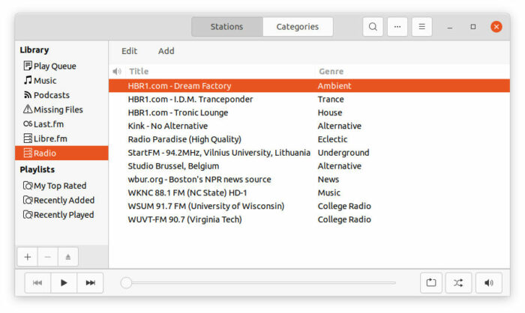Select Radio in the sidebar
525x313 pixels.
(61, 154)
